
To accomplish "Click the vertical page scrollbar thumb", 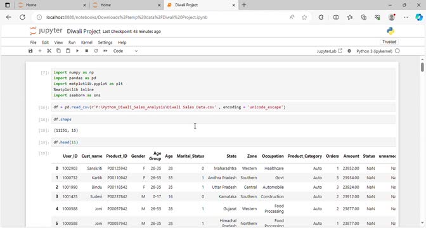I will 422,66.
